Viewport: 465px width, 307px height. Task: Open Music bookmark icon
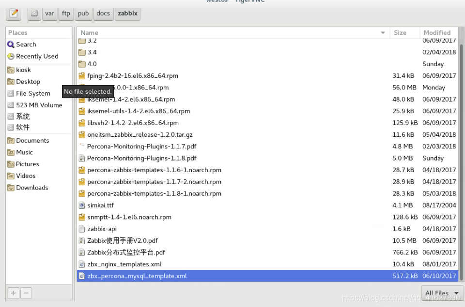tap(11, 152)
